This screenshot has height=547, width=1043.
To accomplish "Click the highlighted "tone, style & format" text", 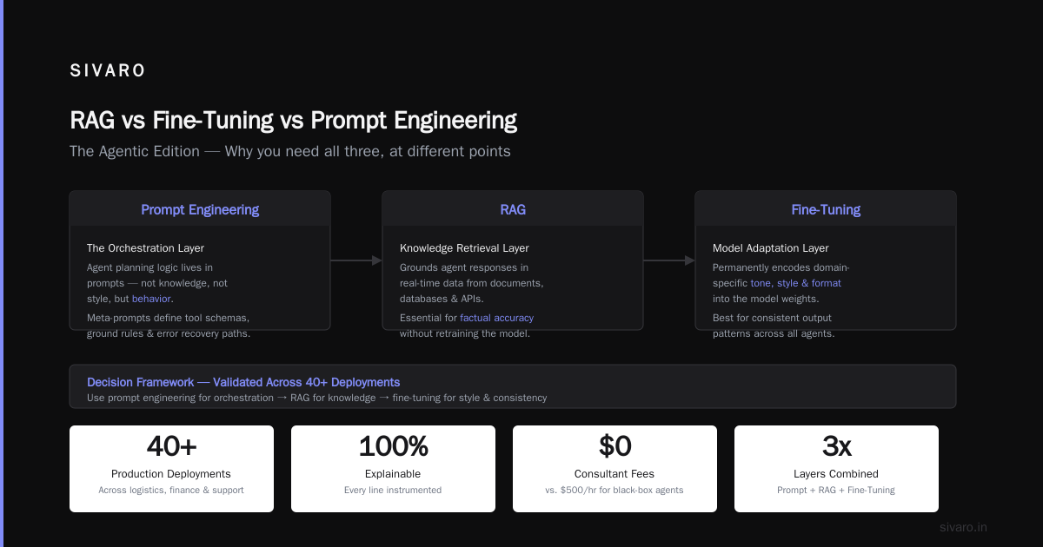I will (795, 283).
